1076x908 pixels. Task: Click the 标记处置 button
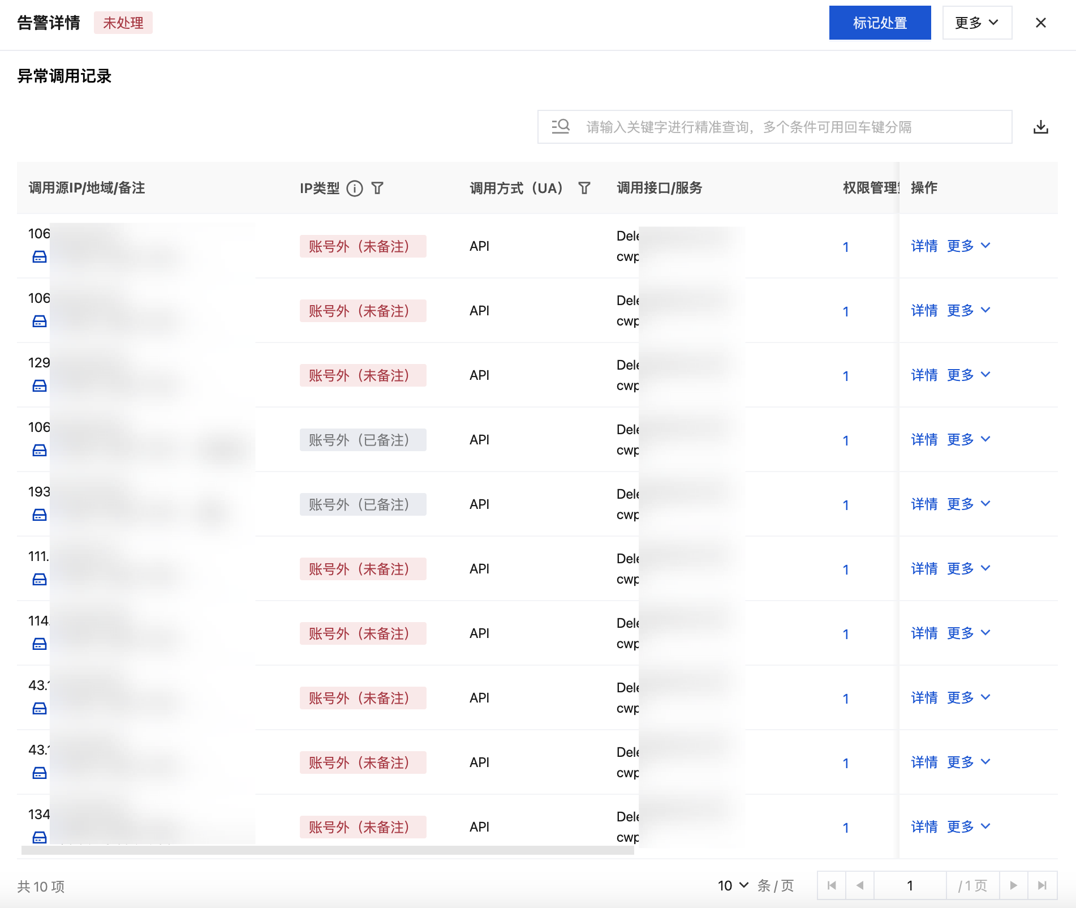point(880,23)
